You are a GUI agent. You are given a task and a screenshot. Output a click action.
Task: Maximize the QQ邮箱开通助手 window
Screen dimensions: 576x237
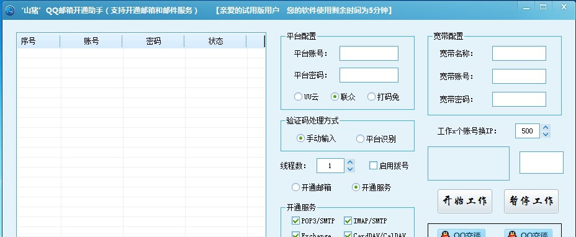(543, 7)
